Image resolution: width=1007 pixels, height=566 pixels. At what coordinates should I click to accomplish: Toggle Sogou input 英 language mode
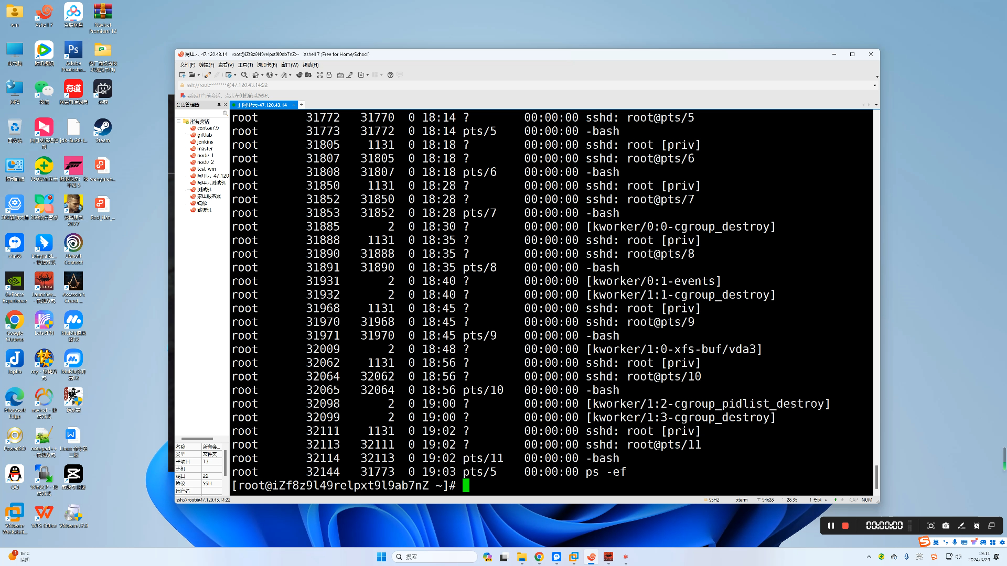click(936, 542)
